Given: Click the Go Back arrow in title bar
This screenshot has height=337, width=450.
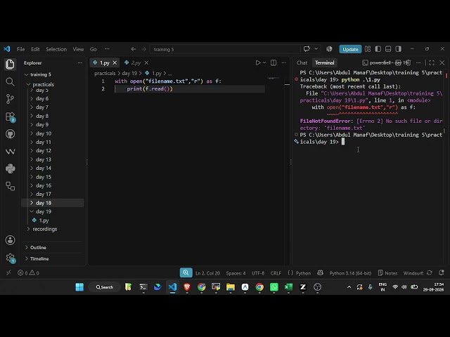Looking at the screenshot, I should click(134, 49).
